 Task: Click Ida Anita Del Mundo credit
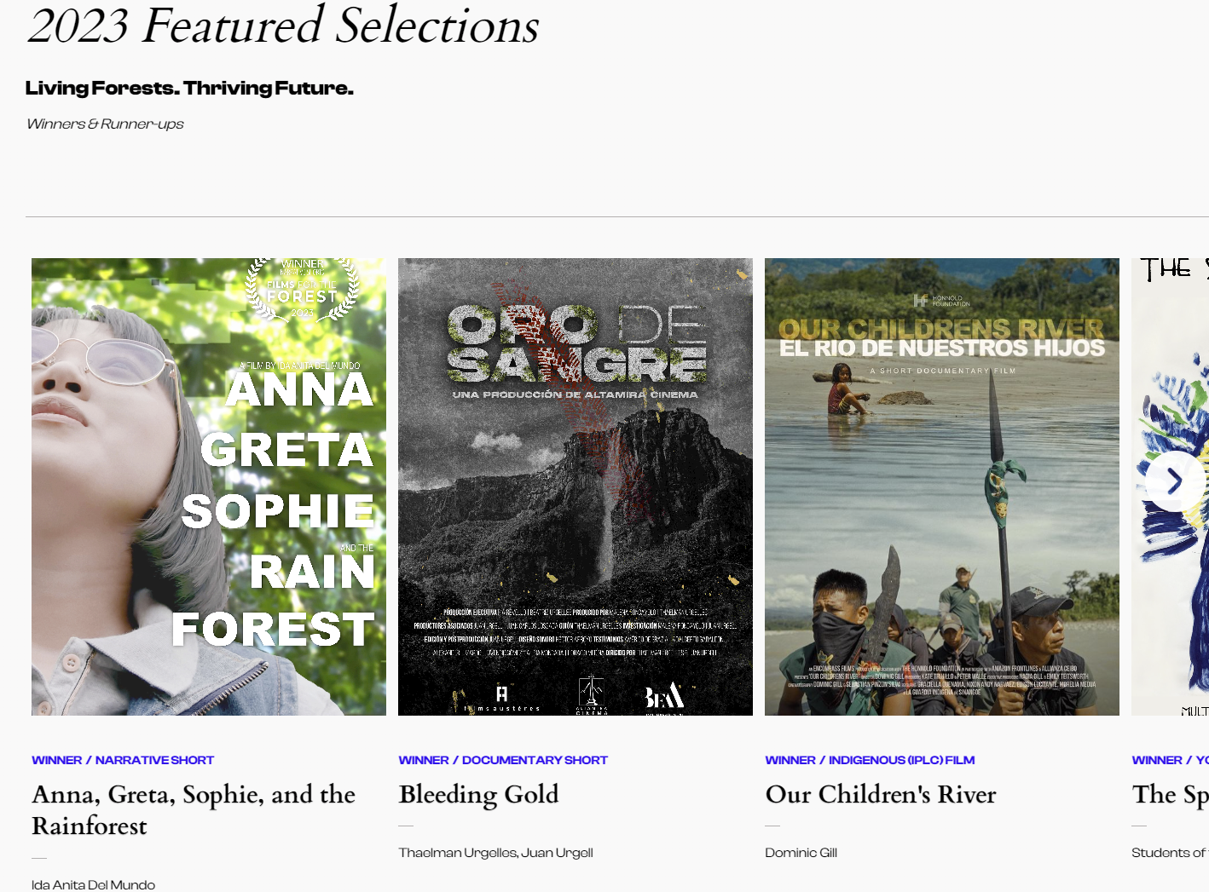click(94, 885)
